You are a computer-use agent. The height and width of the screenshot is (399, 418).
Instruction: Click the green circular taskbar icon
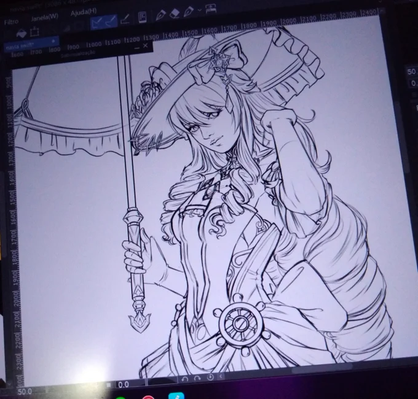[x=120, y=398]
